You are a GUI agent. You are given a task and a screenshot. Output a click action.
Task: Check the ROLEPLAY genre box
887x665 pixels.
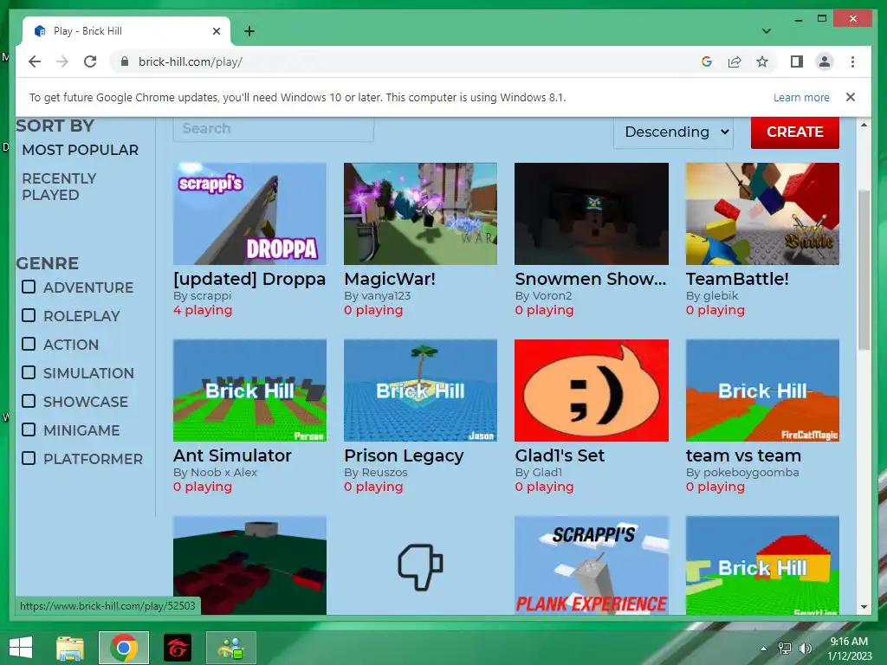(29, 315)
